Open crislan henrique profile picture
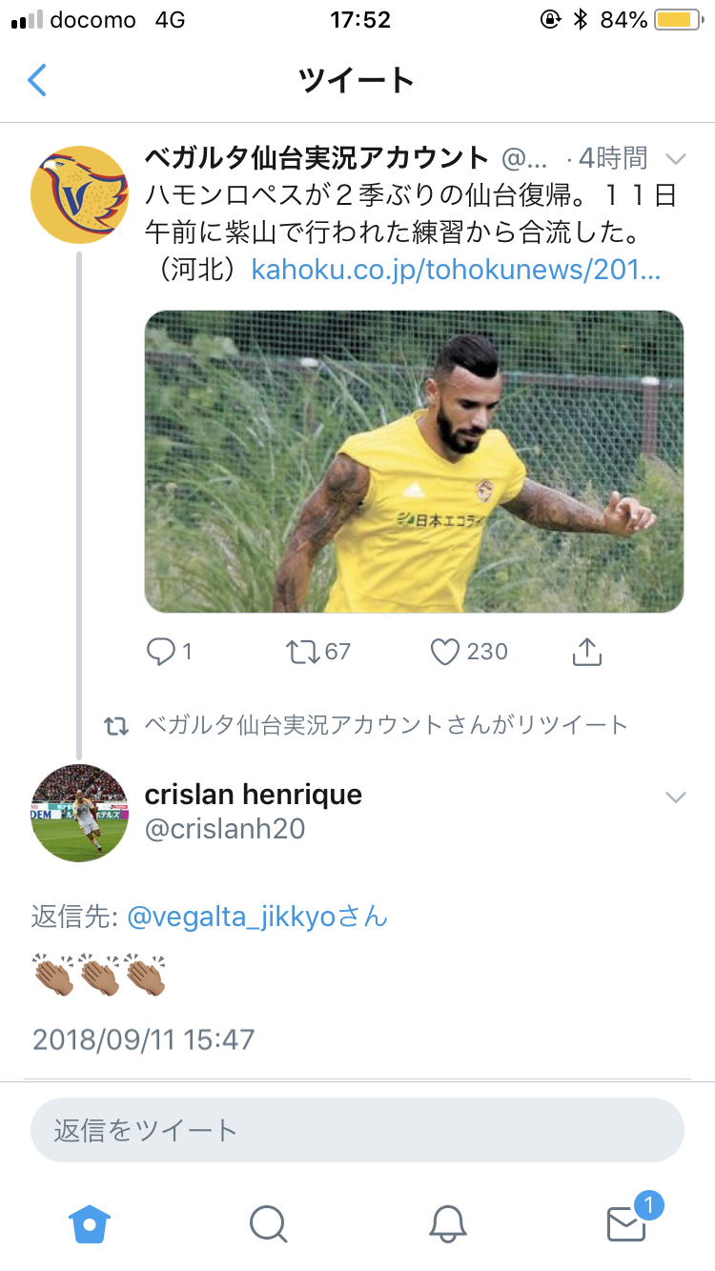 (x=79, y=812)
